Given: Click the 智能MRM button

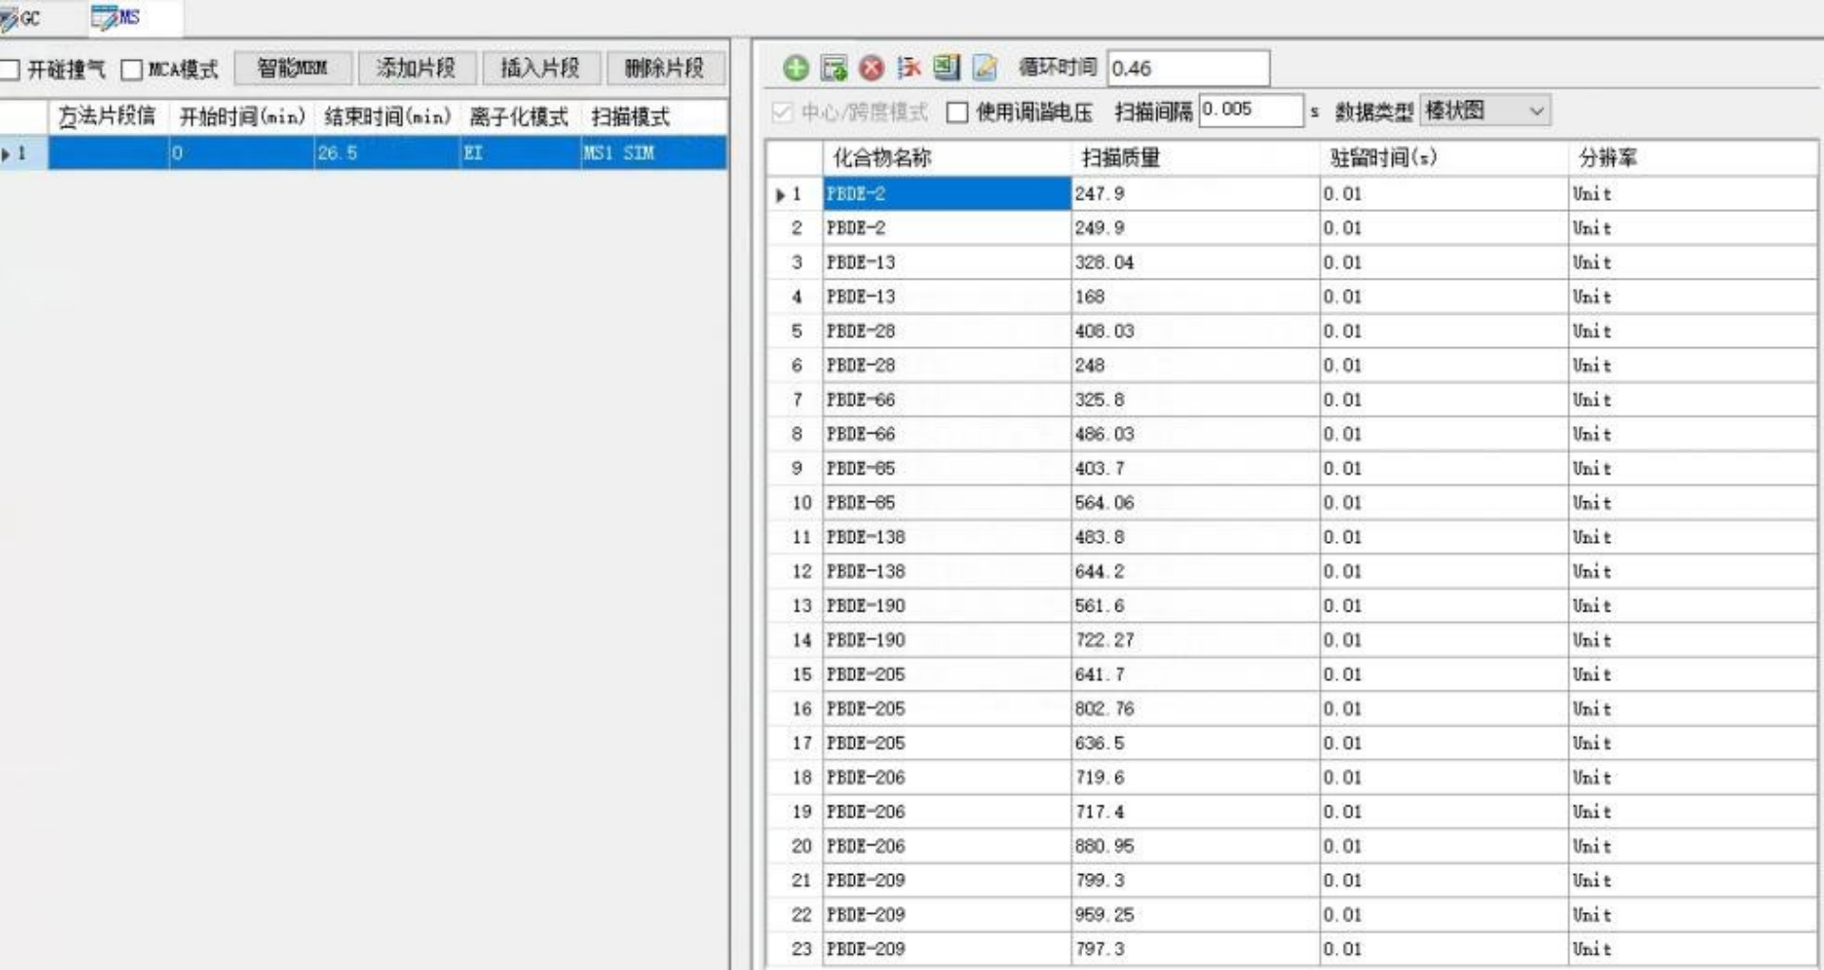Looking at the screenshot, I should (x=293, y=68).
